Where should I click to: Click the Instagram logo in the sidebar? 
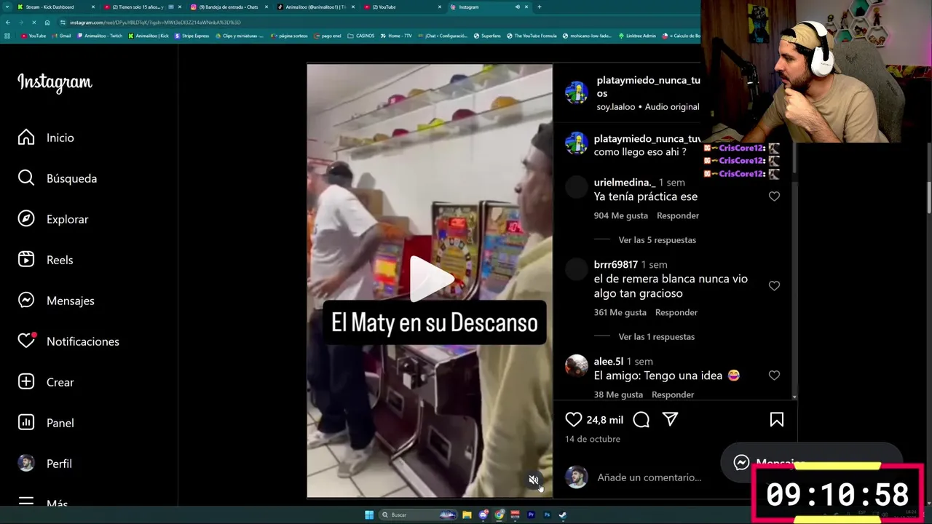55,82
